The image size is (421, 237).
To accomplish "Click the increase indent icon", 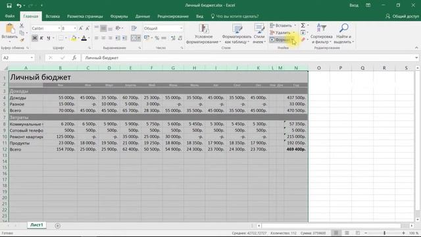I will tap(124, 38).
